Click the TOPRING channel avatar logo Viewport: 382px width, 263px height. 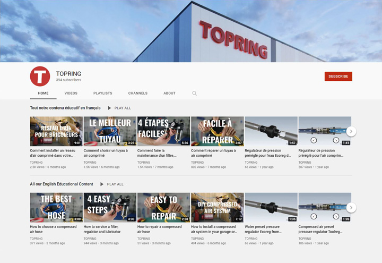(x=40, y=76)
